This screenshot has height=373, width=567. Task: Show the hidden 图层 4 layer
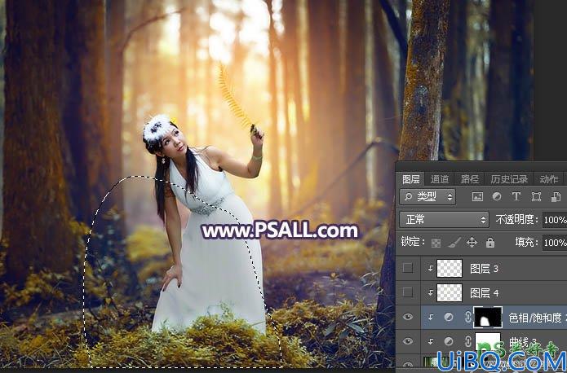(408, 292)
